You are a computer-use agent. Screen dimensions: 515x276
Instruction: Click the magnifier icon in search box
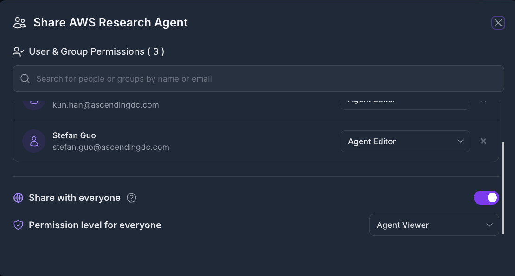coord(26,79)
